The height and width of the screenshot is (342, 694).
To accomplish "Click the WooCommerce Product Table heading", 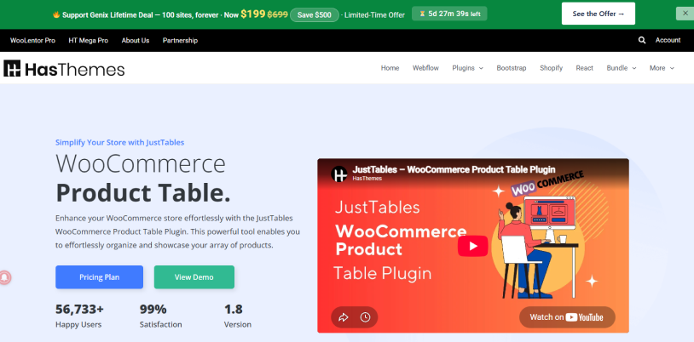I will 143,178.
